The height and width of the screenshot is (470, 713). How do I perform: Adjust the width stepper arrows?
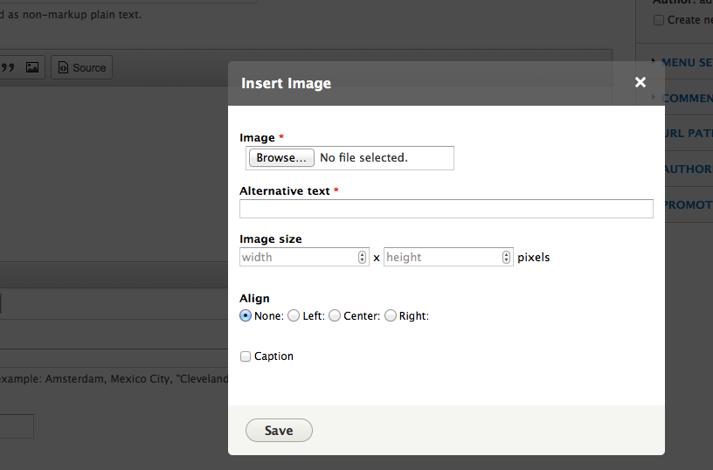click(362, 257)
